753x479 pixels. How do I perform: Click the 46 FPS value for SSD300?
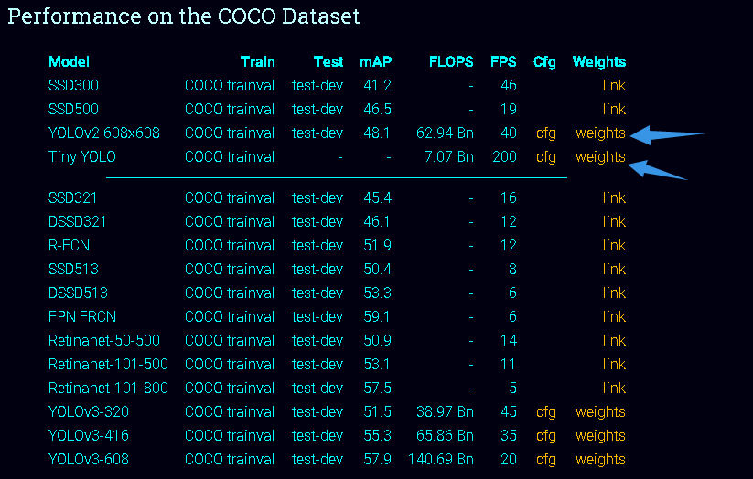click(509, 85)
